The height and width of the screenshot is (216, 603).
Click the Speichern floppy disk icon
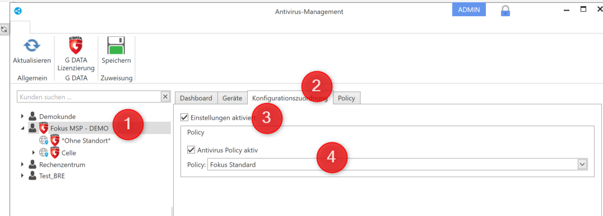pyautogui.click(x=116, y=46)
